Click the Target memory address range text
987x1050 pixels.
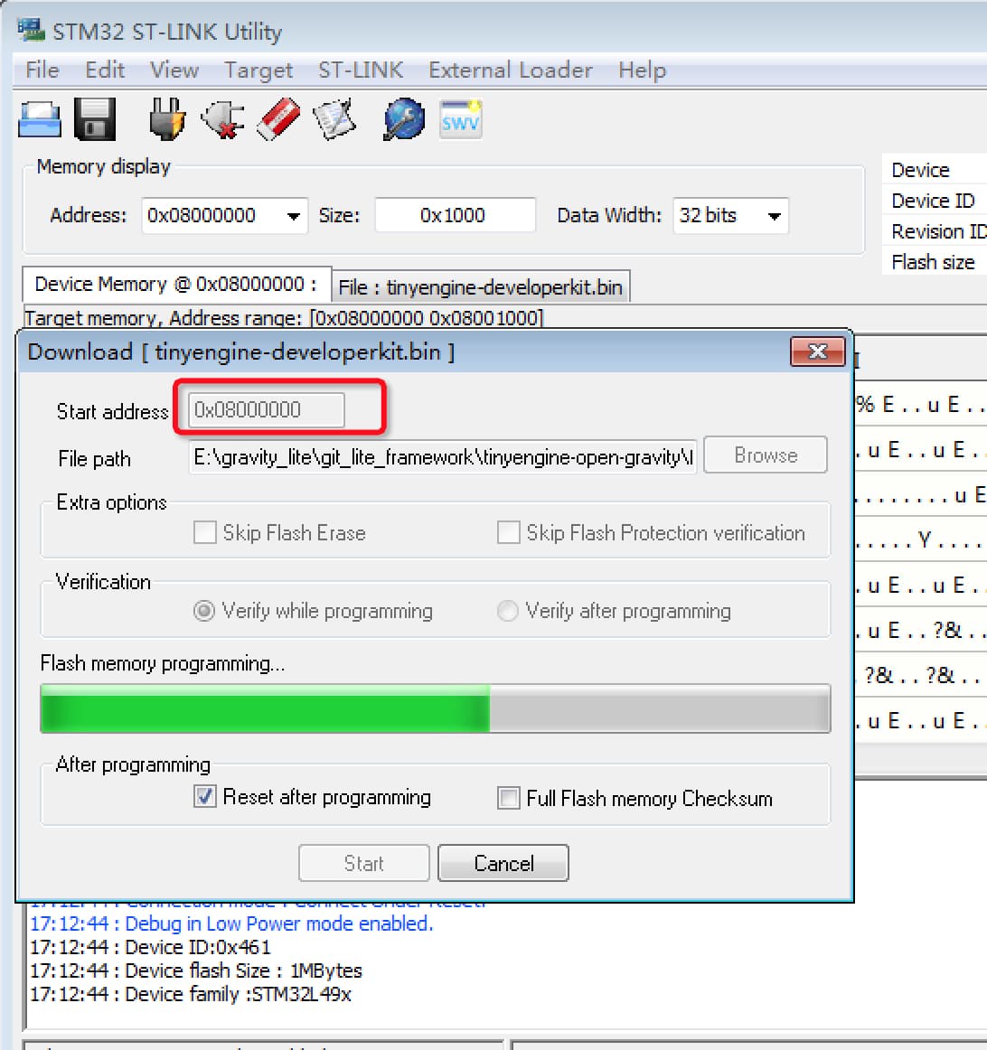283,317
